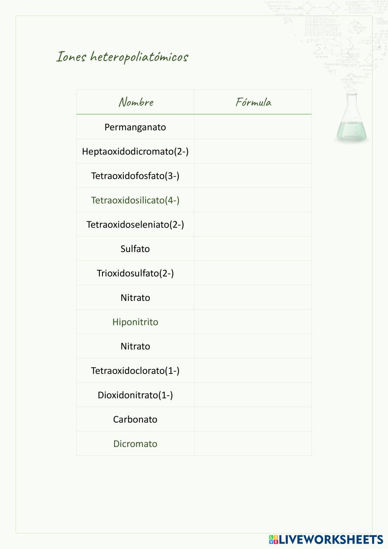This screenshot has width=388, height=549.
Task: Click the Carbonato formula input
Action: tap(253, 419)
